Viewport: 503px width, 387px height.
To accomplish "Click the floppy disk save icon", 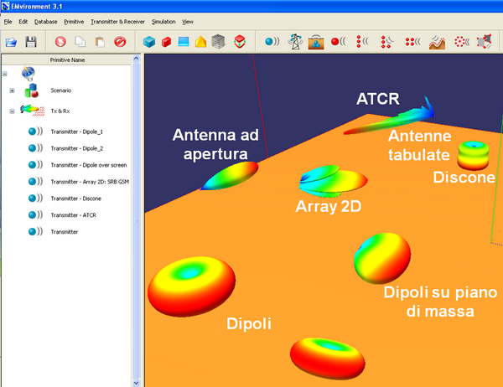I will [31, 41].
